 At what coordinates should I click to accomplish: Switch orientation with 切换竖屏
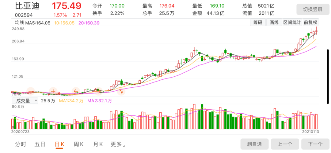click(x=313, y=9)
